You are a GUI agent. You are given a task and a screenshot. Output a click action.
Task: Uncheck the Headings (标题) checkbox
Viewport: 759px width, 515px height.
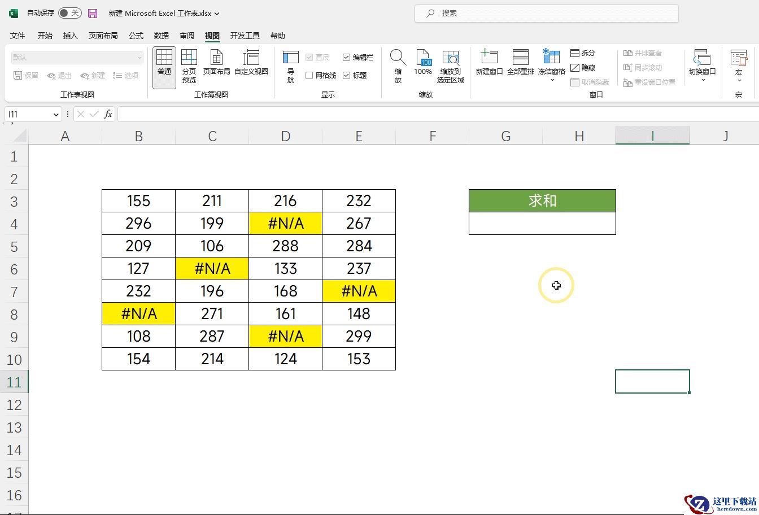pyautogui.click(x=347, y=75)
